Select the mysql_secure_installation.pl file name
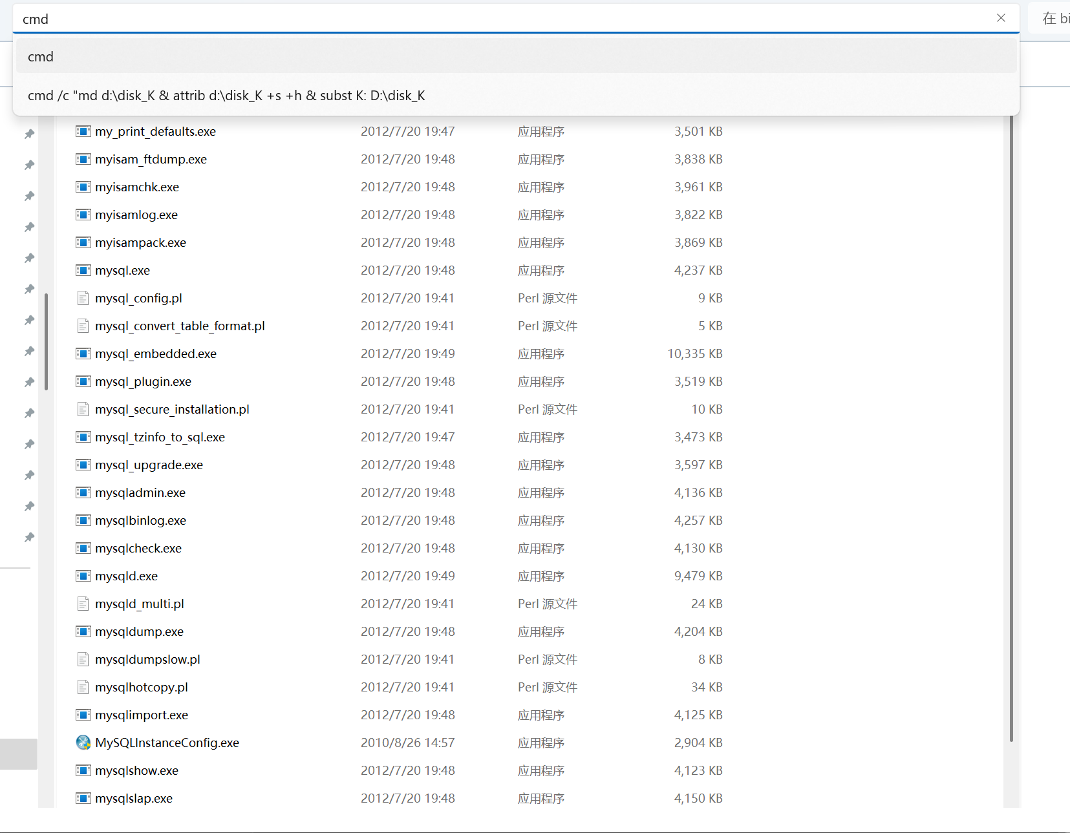The image size is (1070, 833). (x=172, y=409)
